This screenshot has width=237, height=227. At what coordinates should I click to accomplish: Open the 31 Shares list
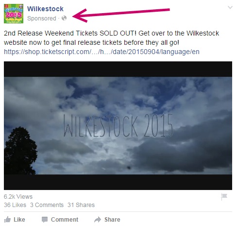point(81,205)
